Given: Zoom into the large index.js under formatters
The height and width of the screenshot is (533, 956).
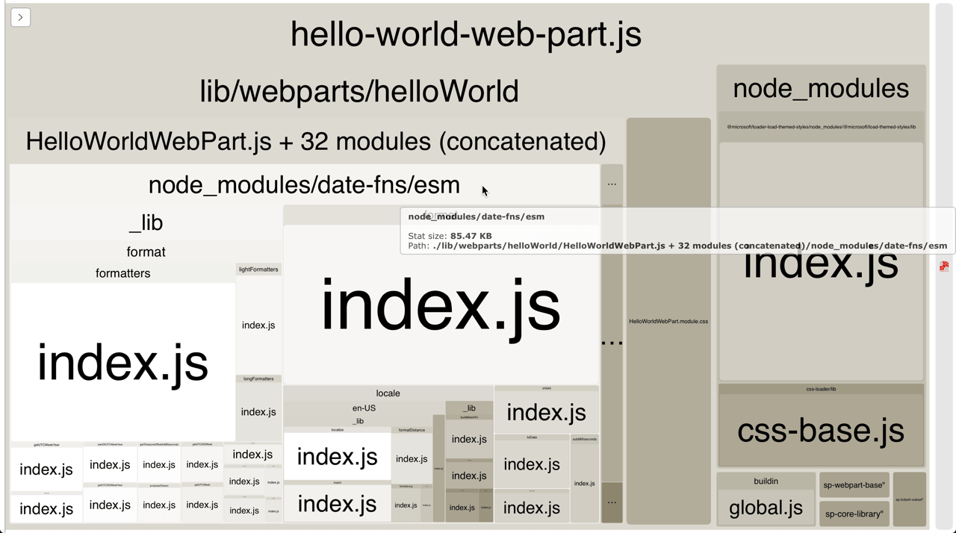Looking at the screenshot, I should (122, 364).
